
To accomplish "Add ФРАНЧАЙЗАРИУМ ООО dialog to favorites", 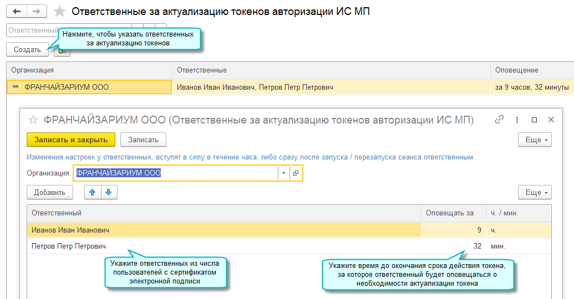I will point(33,120).
